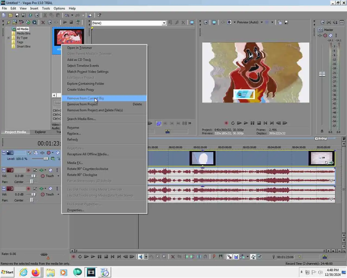Click the Open project folder icon
This screenshot has height=278, width=347.
10,15
